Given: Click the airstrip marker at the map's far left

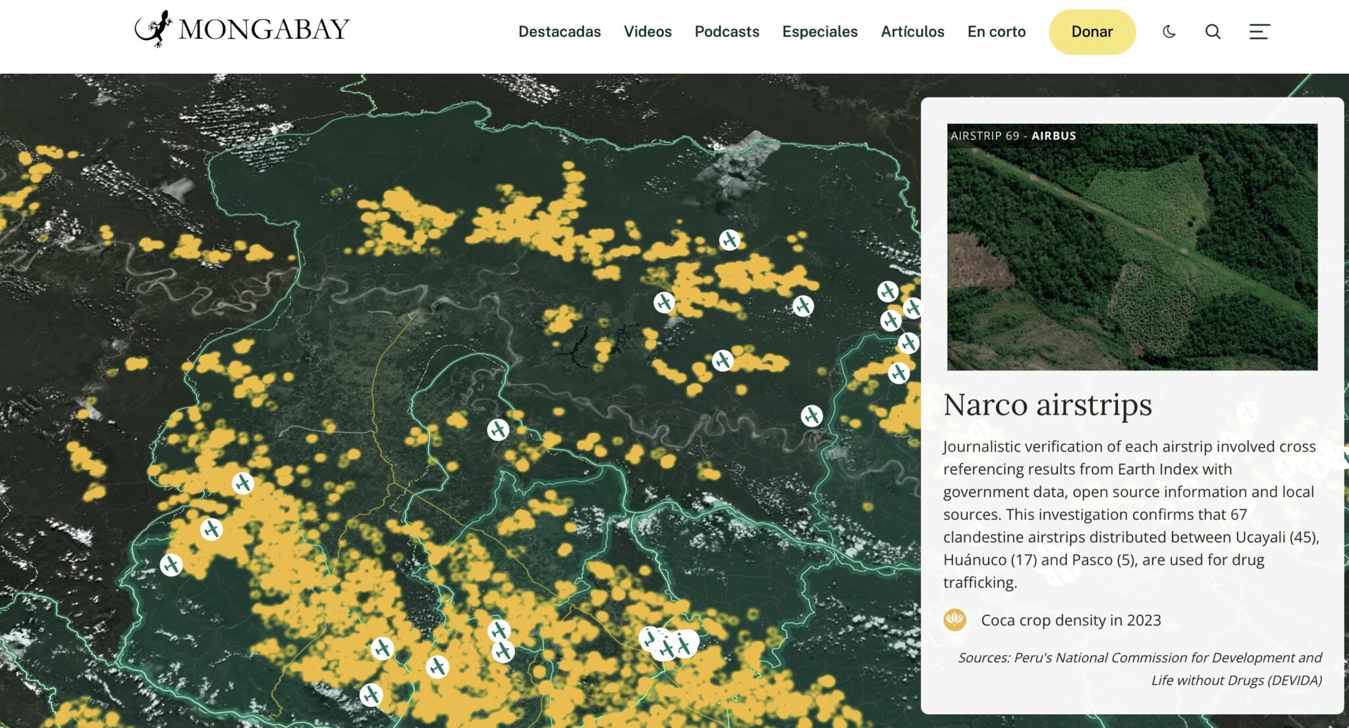Looking at the screenshot, I should [171, 565].
